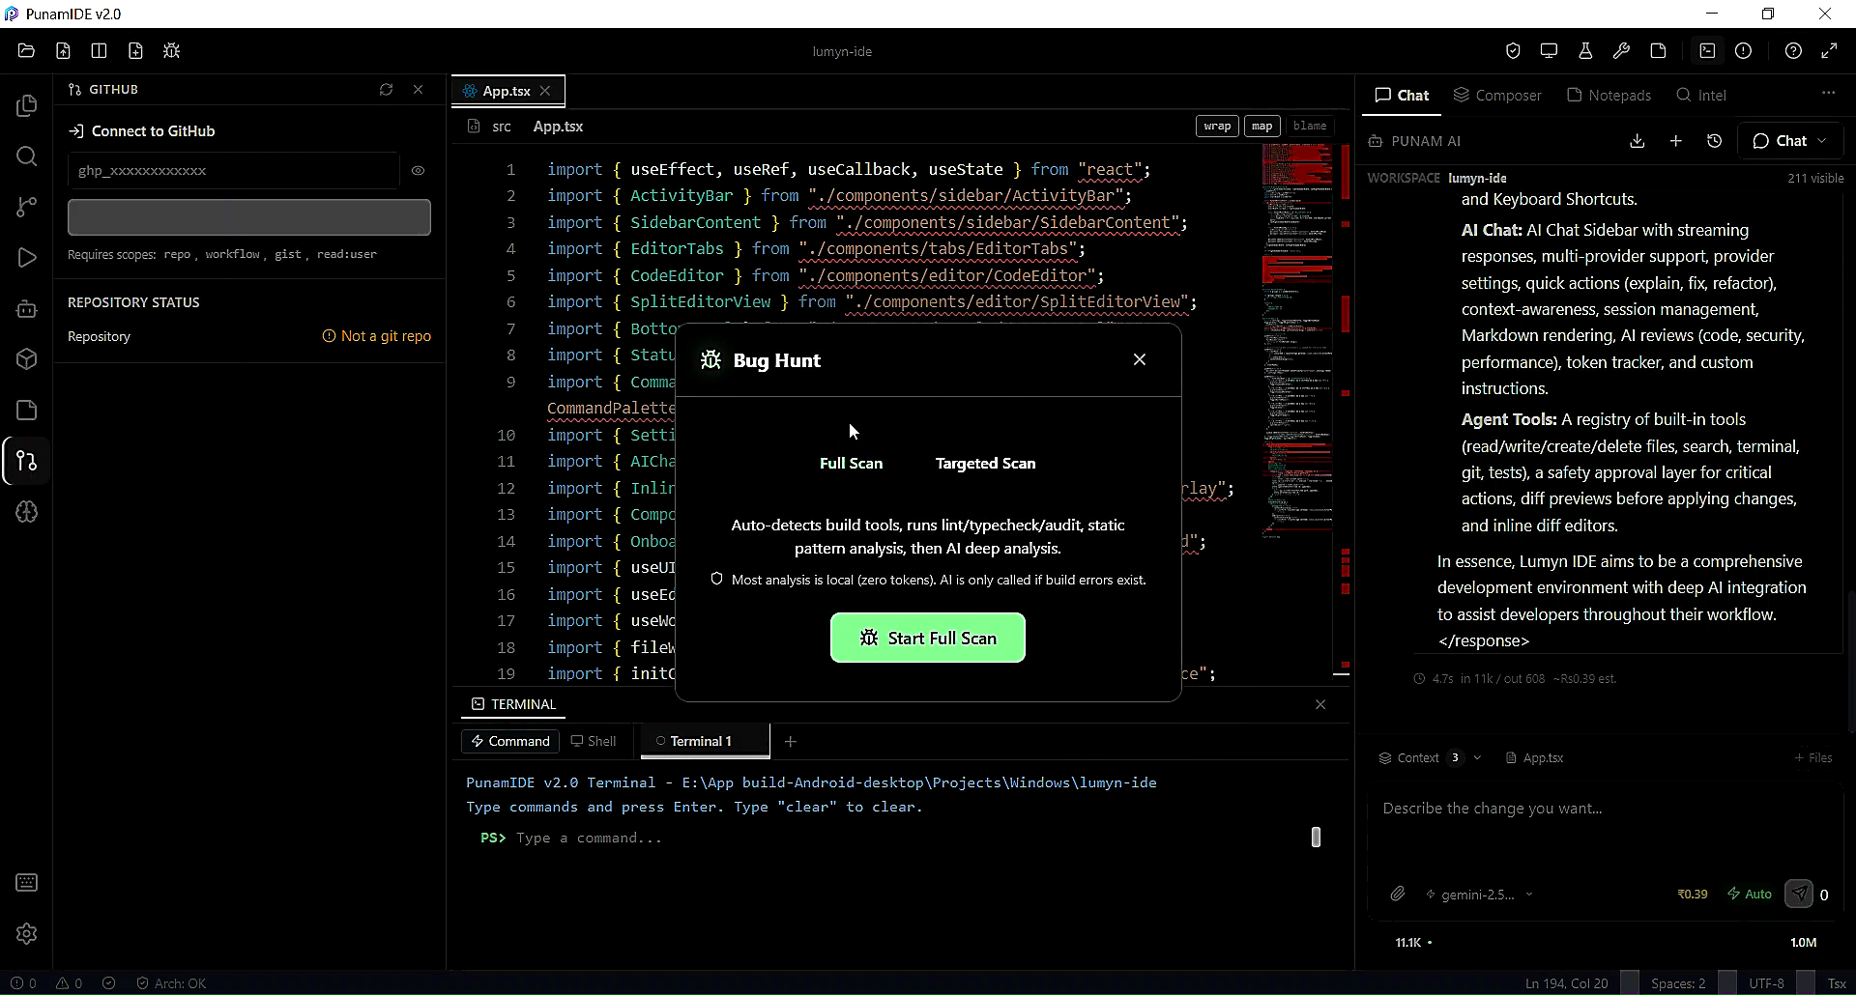Expand the Context dropdown chevron
Image resolution: width=1856 pixels, height=995 pixels.
tap(1477, 758)
